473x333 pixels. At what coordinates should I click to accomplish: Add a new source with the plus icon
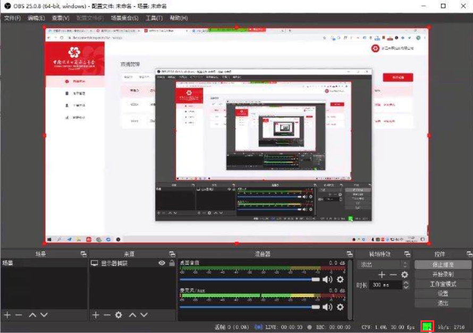(96, 315)
